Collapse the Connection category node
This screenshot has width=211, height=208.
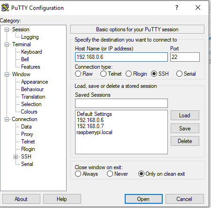point(7,120)
